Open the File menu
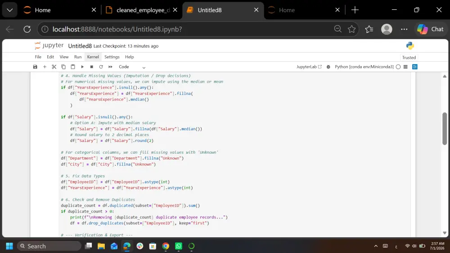Viewport: 450px width, 253px height. tap(38, 57)
